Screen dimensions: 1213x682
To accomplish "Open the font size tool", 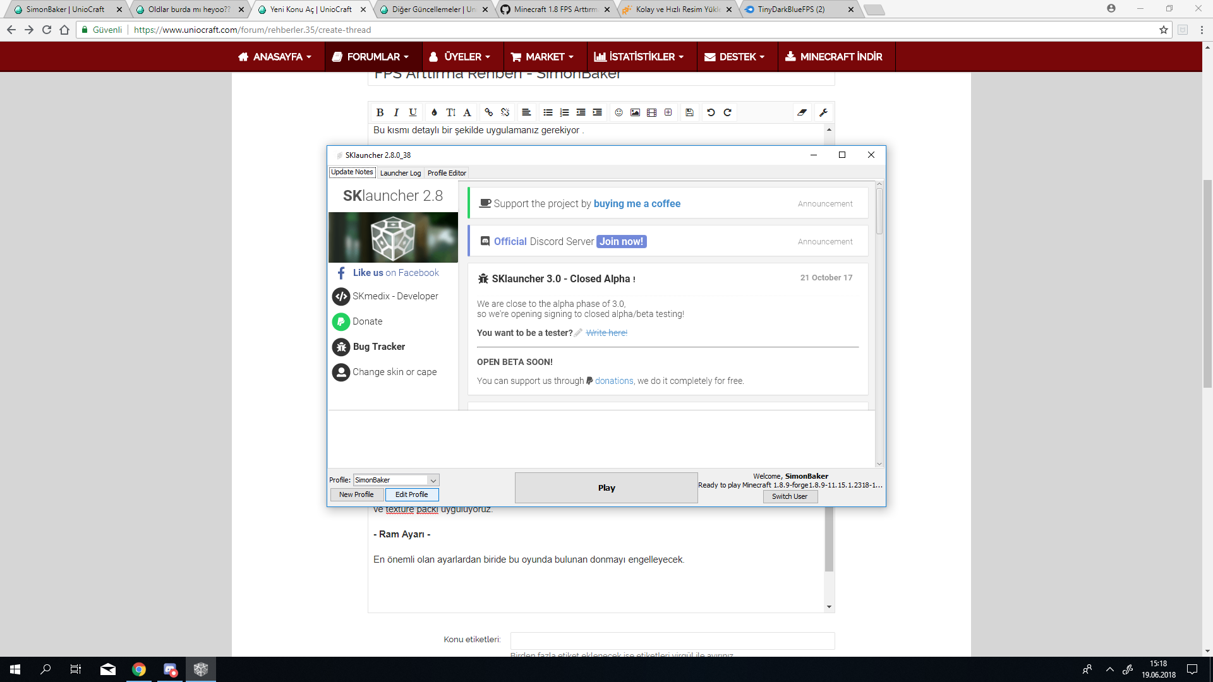I will (450, 112).
